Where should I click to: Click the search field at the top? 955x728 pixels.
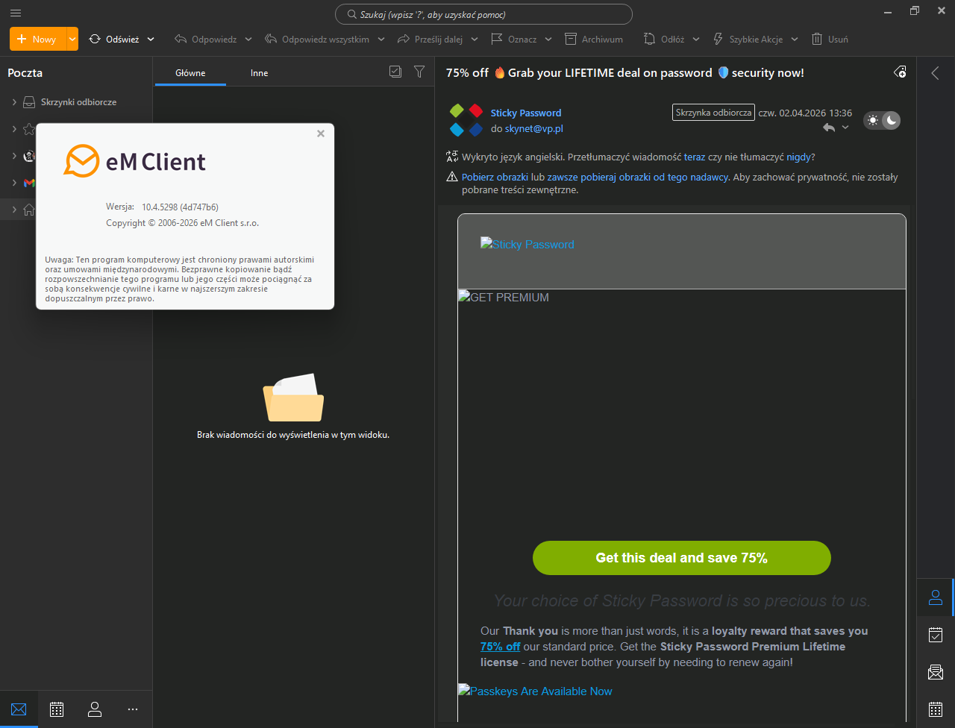click(x=483, y=14)
